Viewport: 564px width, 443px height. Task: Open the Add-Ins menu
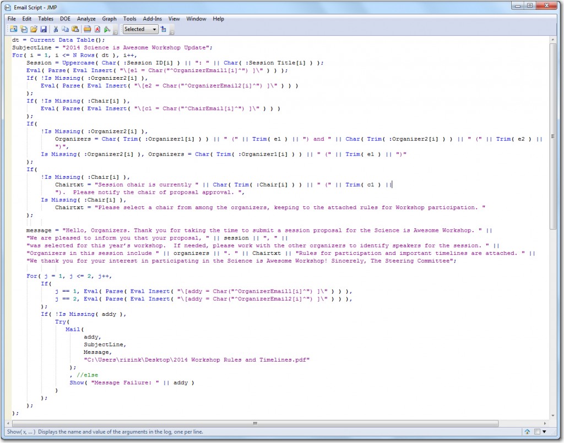[x=152, y=19]
